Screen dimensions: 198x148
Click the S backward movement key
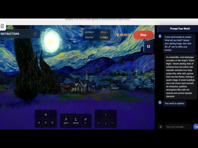tap(46, 122)
